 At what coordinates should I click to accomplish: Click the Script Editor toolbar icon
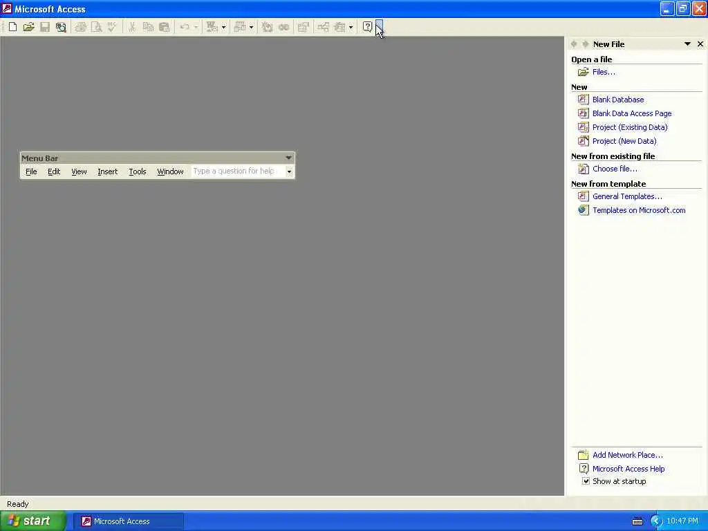pos(283,27)
